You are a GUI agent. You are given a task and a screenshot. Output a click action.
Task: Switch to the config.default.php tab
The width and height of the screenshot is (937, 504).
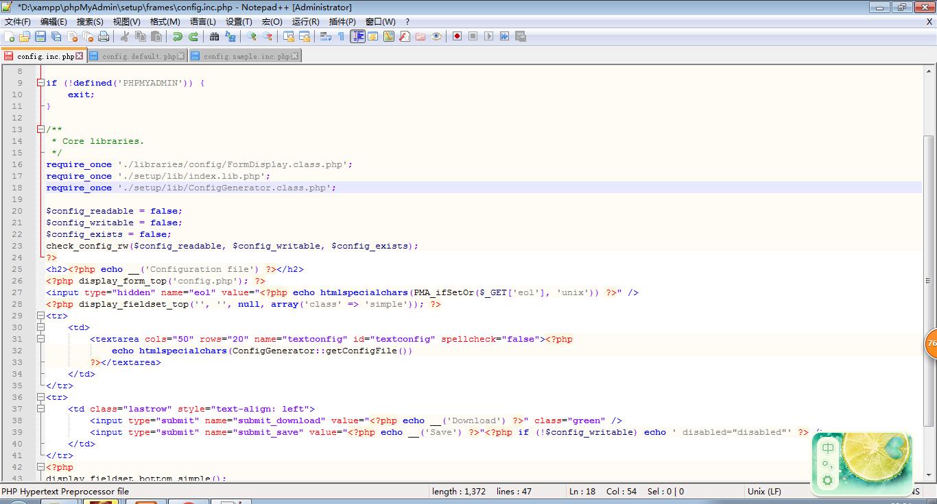point(139,56)
